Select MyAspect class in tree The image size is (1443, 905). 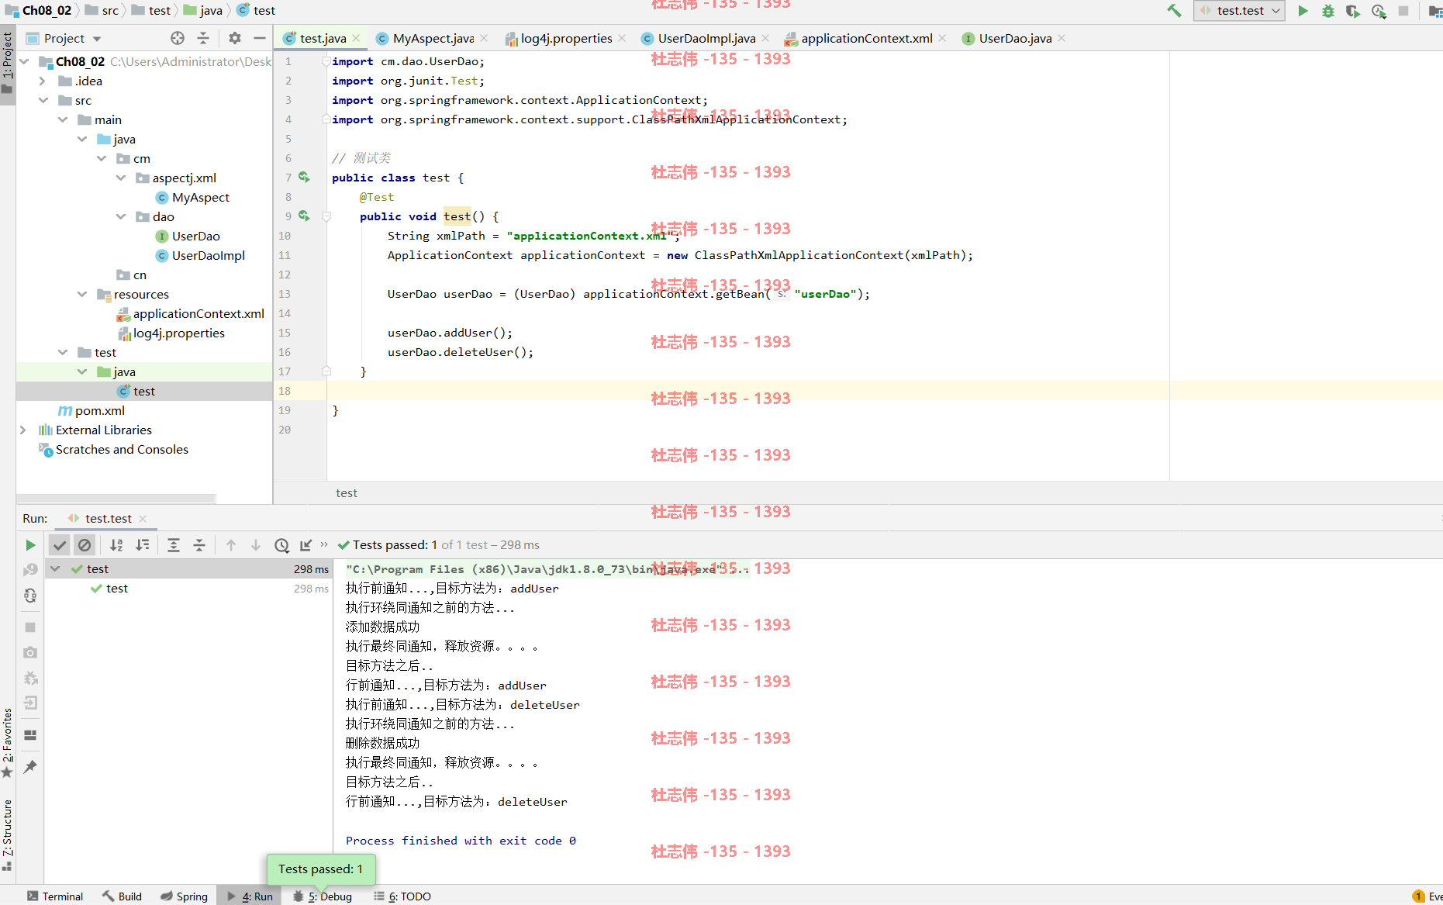click(200, 197)
